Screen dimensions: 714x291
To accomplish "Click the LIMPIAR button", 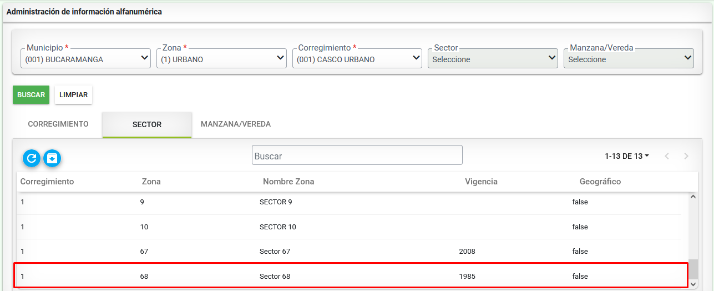I will [x=74, y=95].
